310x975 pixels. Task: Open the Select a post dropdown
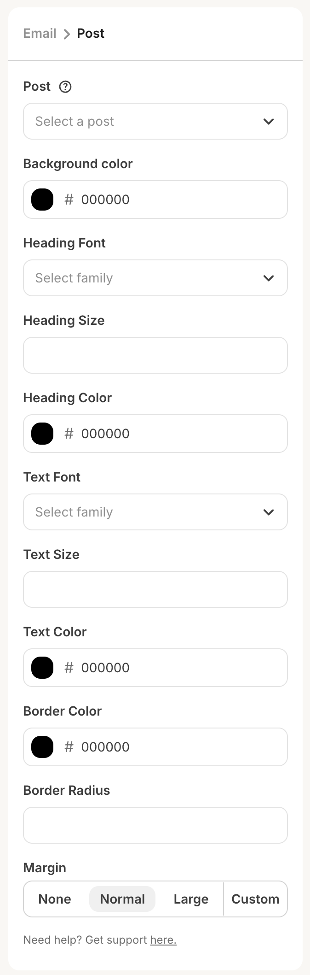pyautogui.click(x=155, y=121)
